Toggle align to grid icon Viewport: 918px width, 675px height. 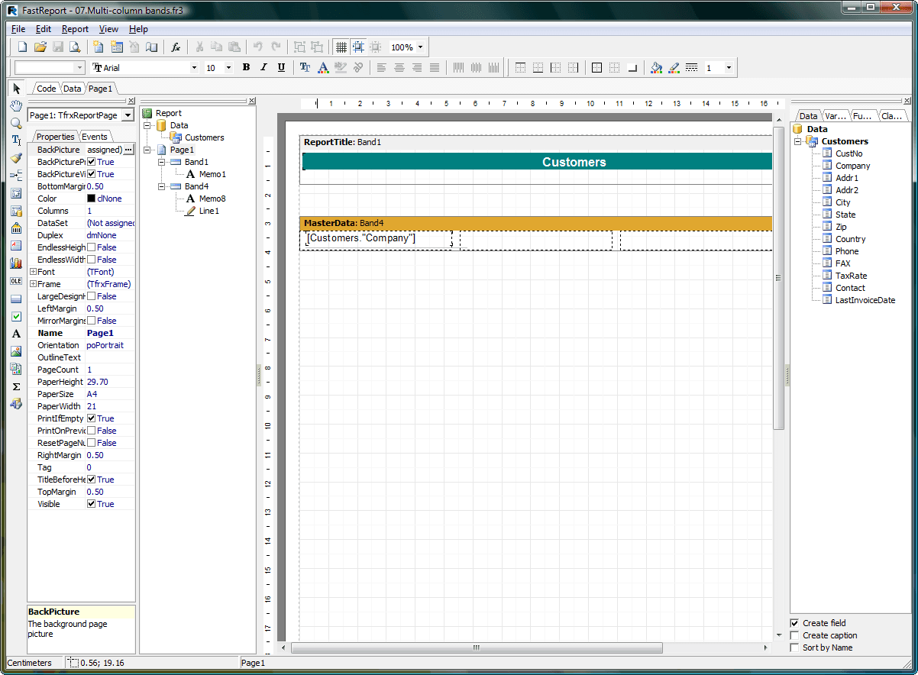(x=358, y=47)
